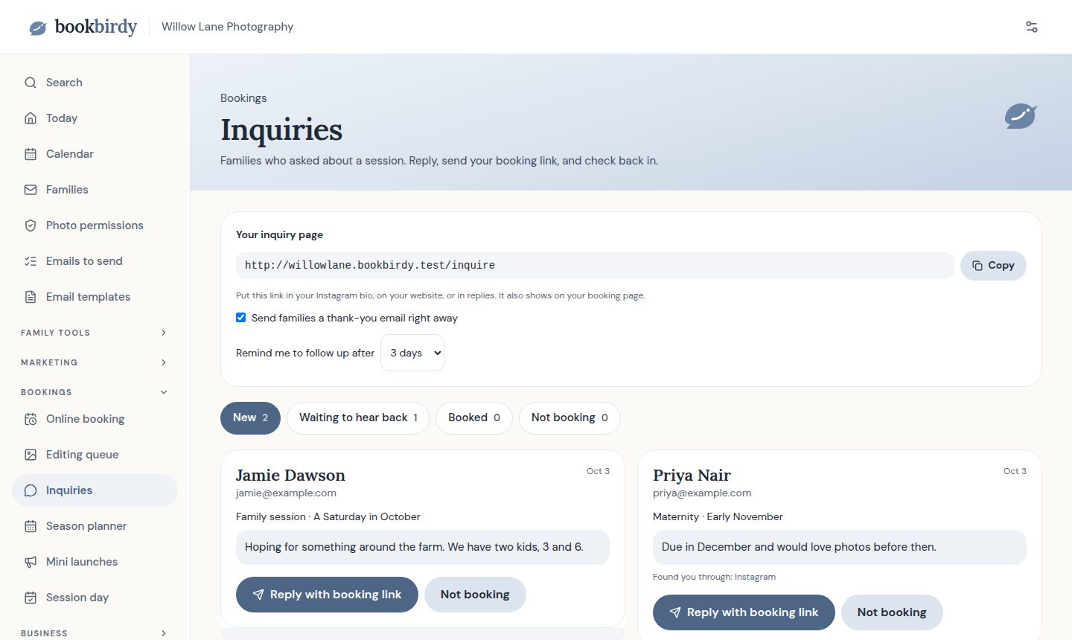Switch to Waiting to hear back tab
The height and width of the screenshot is (640, 1072).
point(358,418)
